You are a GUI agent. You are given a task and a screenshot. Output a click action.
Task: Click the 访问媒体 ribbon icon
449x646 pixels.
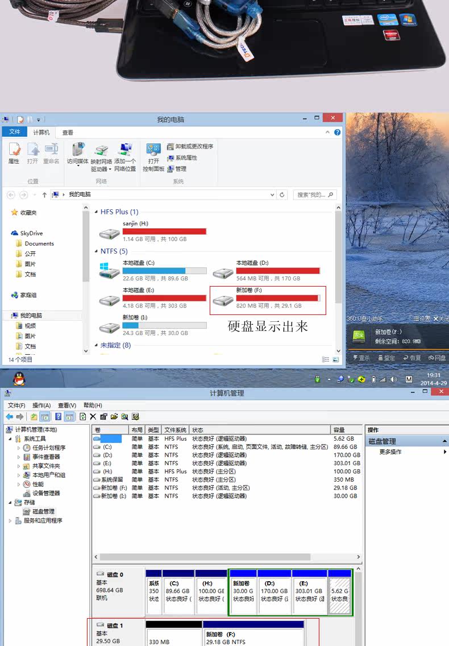tap(77, 154)
